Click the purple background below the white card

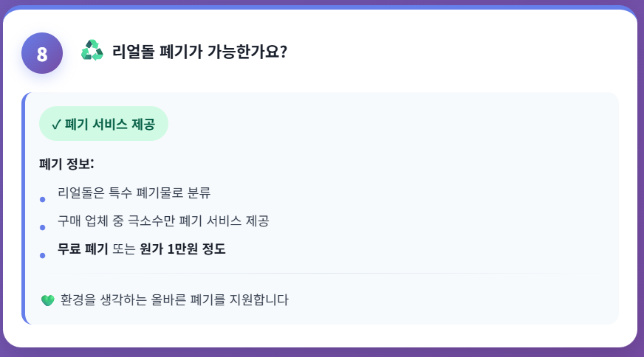[322, 353]
